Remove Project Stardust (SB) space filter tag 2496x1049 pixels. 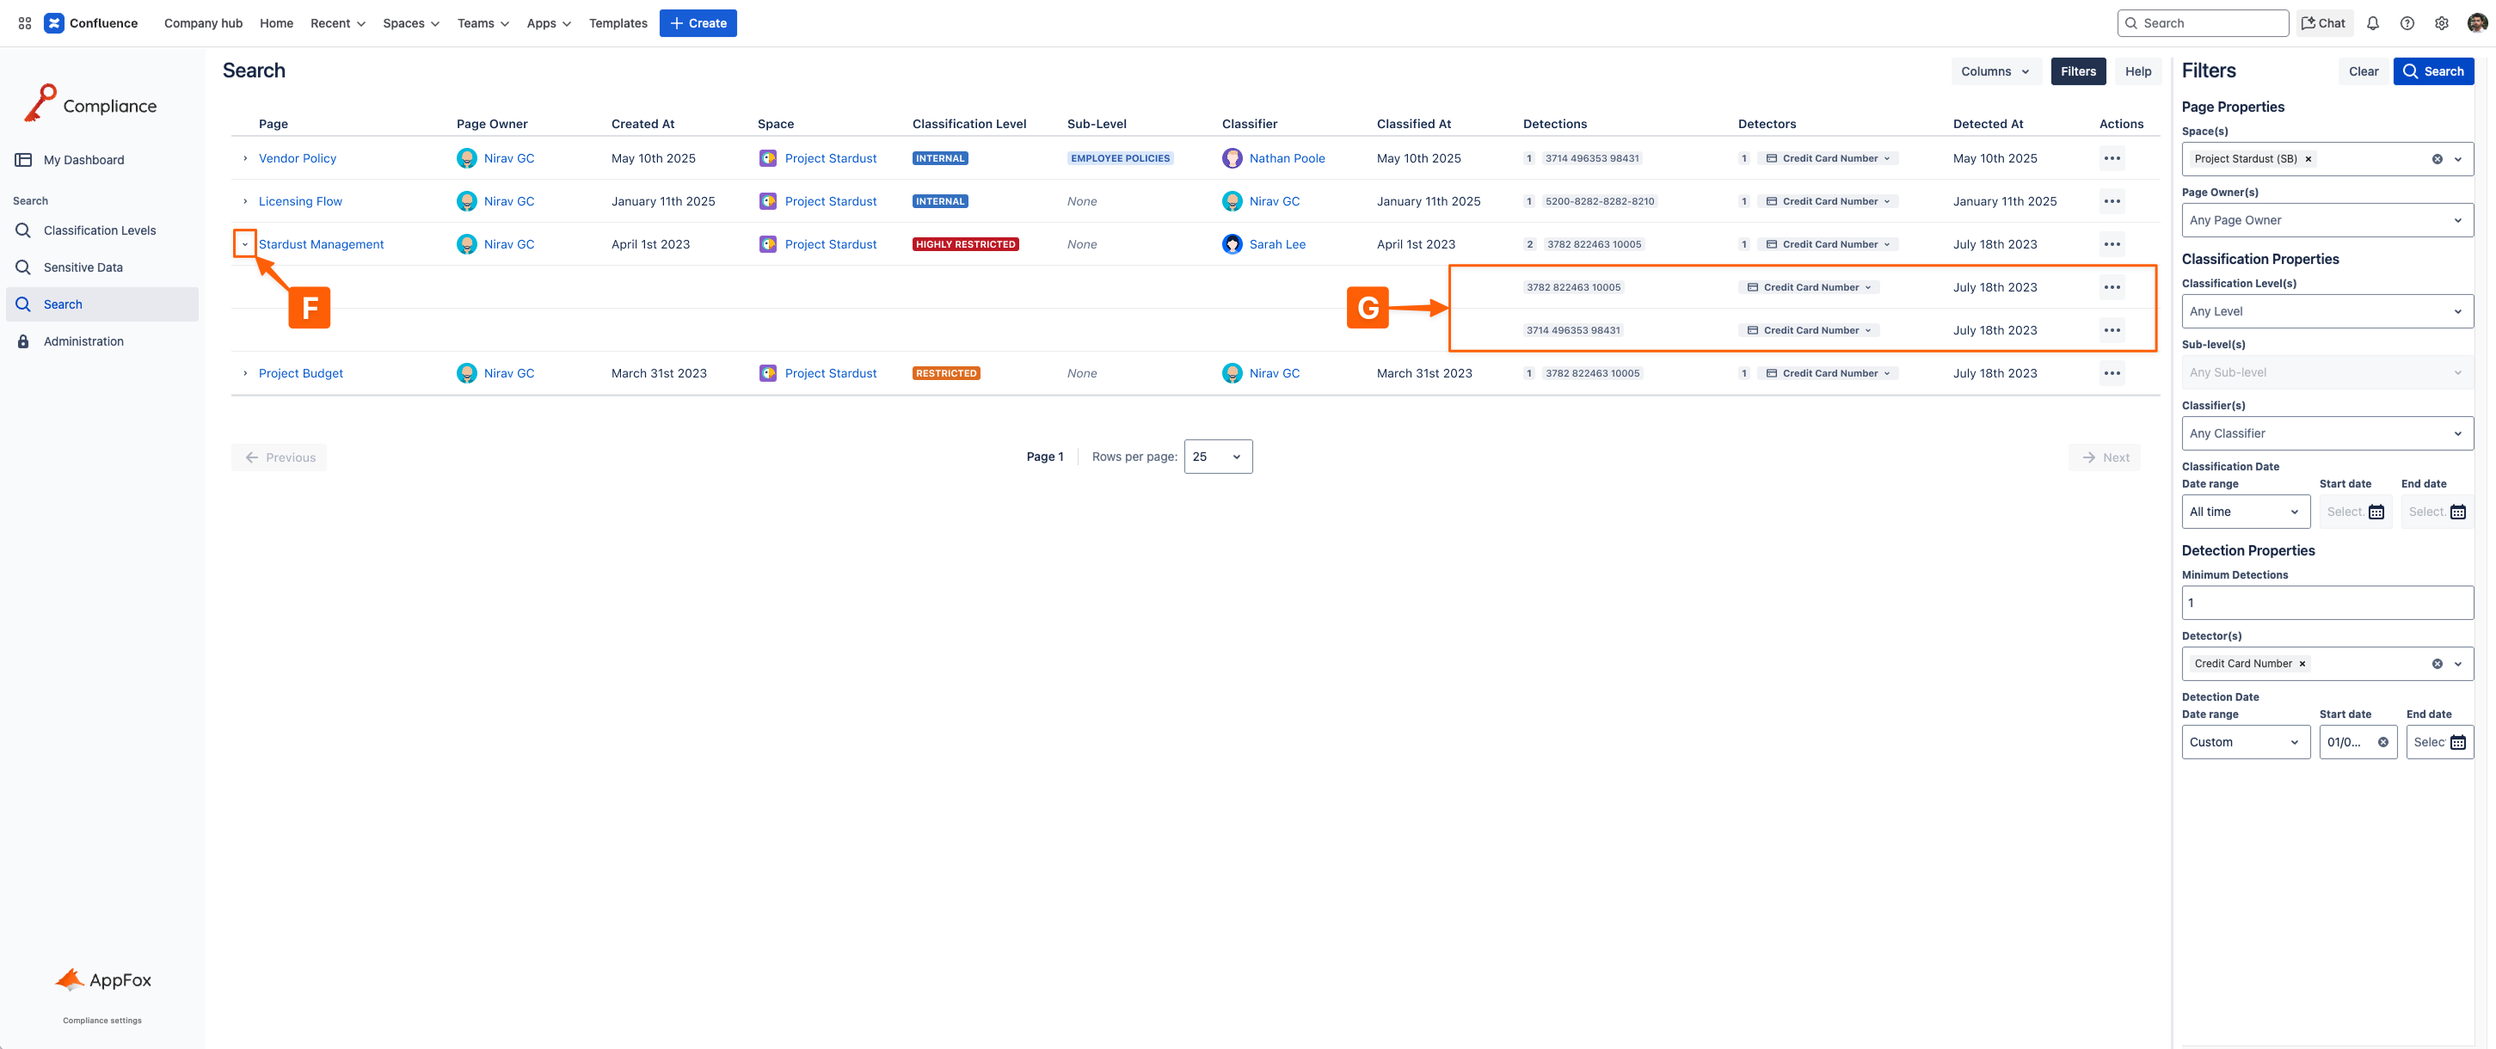tap(2308, 159)
